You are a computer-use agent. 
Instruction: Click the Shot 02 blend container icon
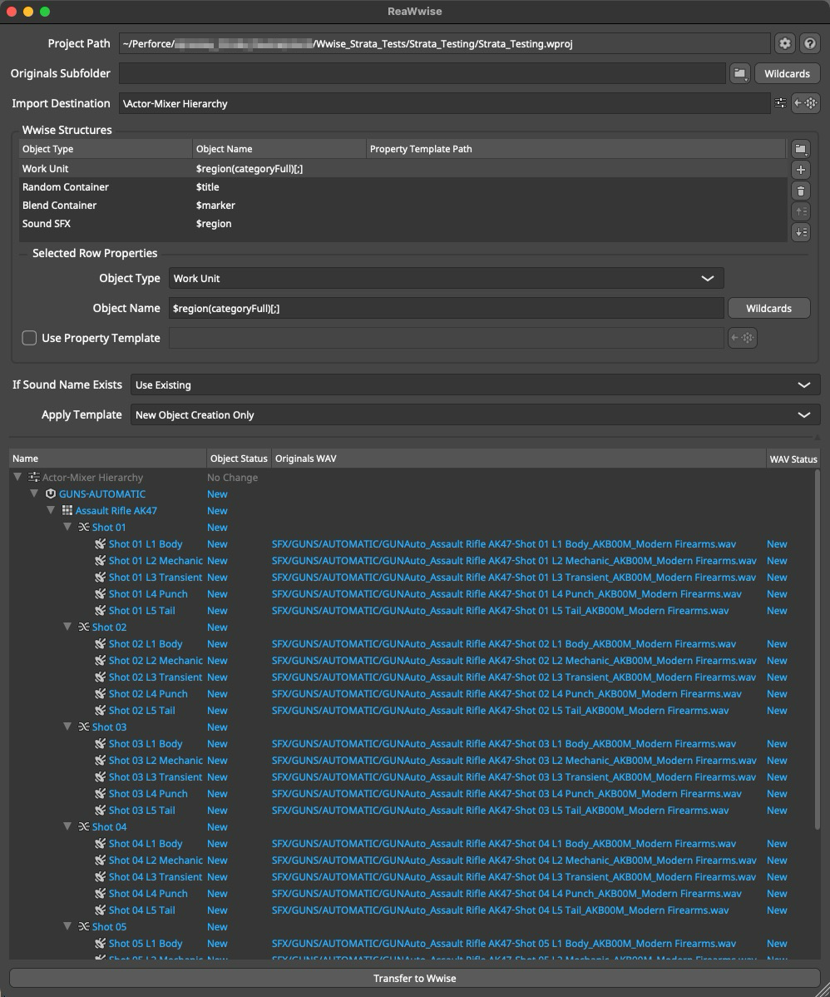[84, 627]
